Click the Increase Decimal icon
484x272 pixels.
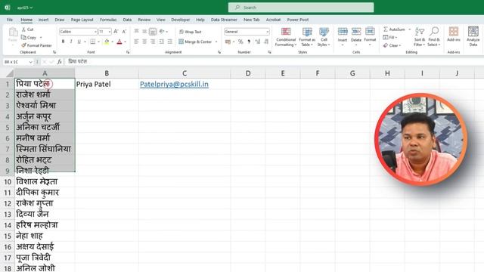coord(258,42)
